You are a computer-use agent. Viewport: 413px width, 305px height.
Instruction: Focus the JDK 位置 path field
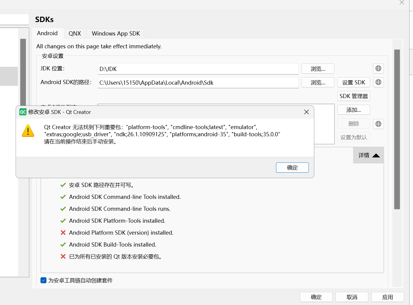[x=198, y=69]
